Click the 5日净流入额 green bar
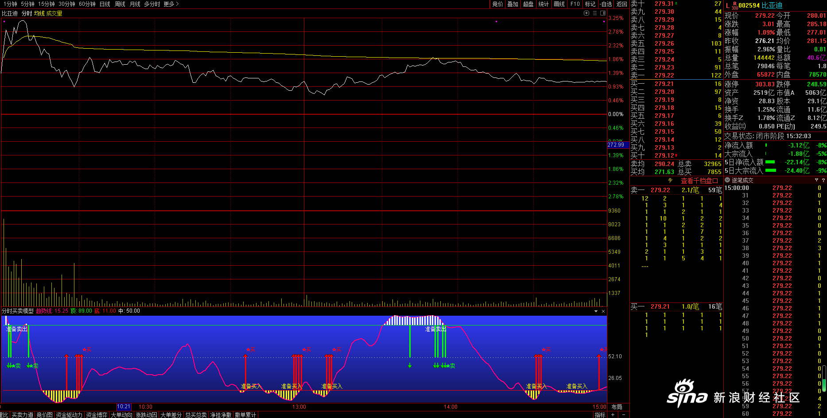This screenshot has height=418, width=827. coord(770,162)
